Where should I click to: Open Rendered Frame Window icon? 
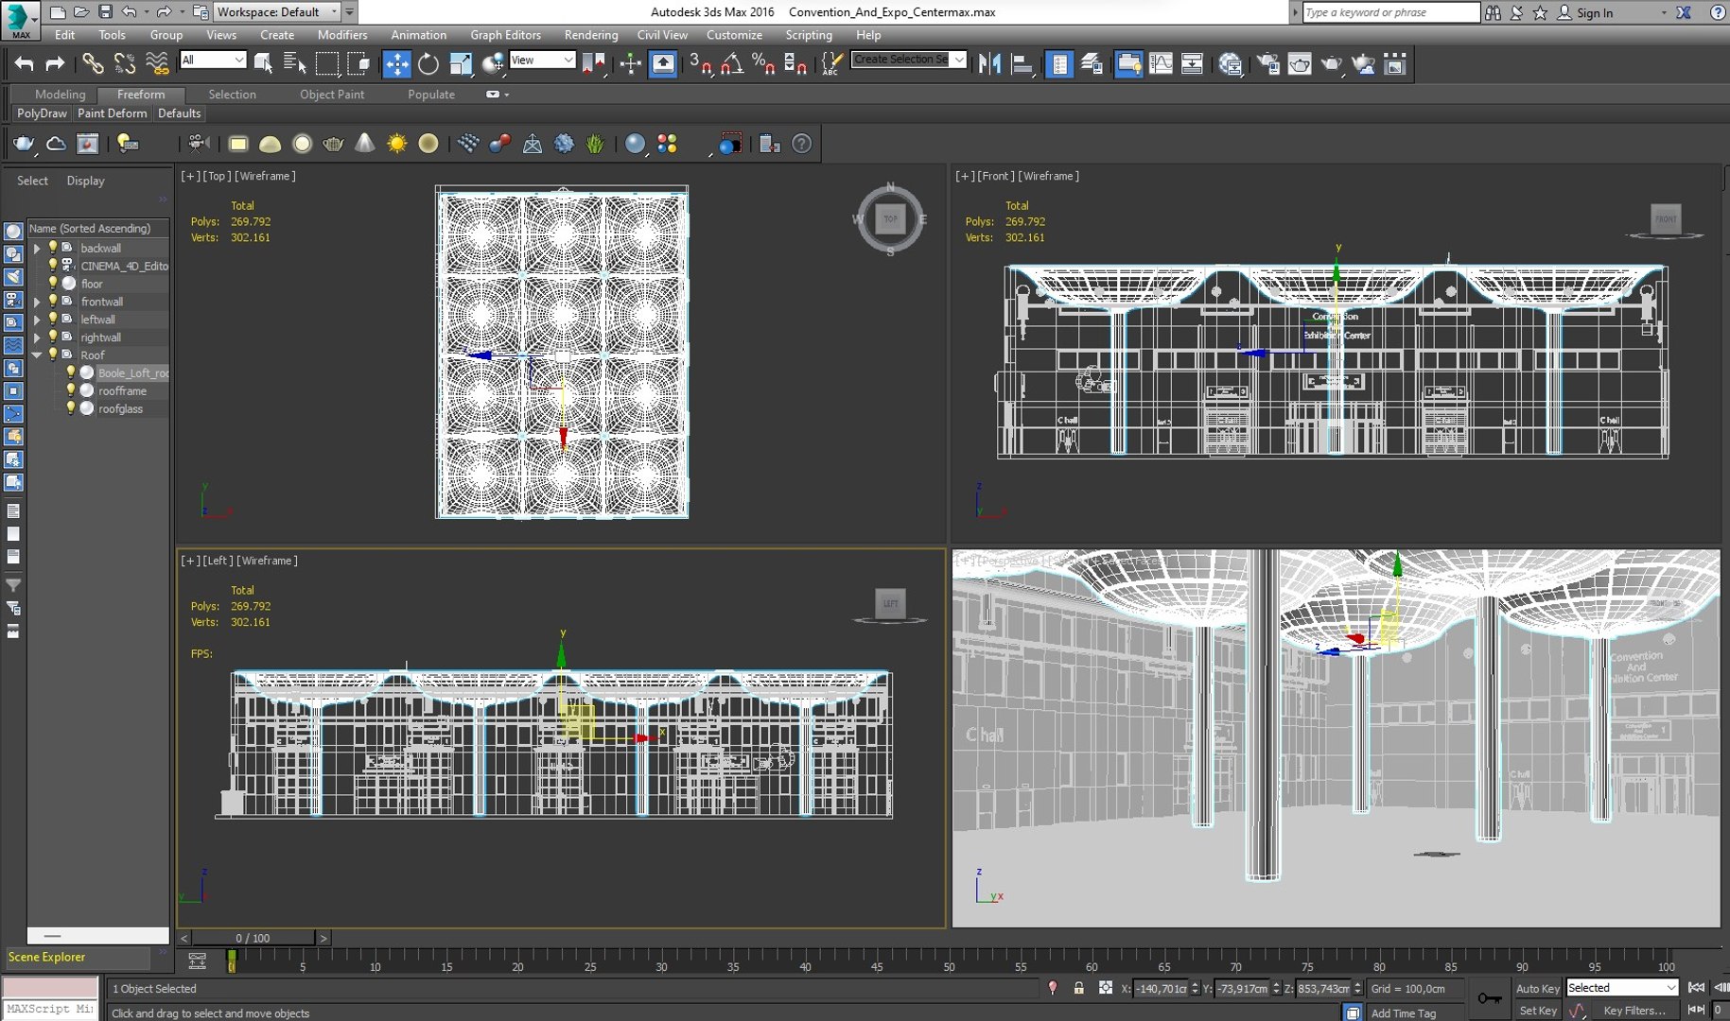point(1300,63)
